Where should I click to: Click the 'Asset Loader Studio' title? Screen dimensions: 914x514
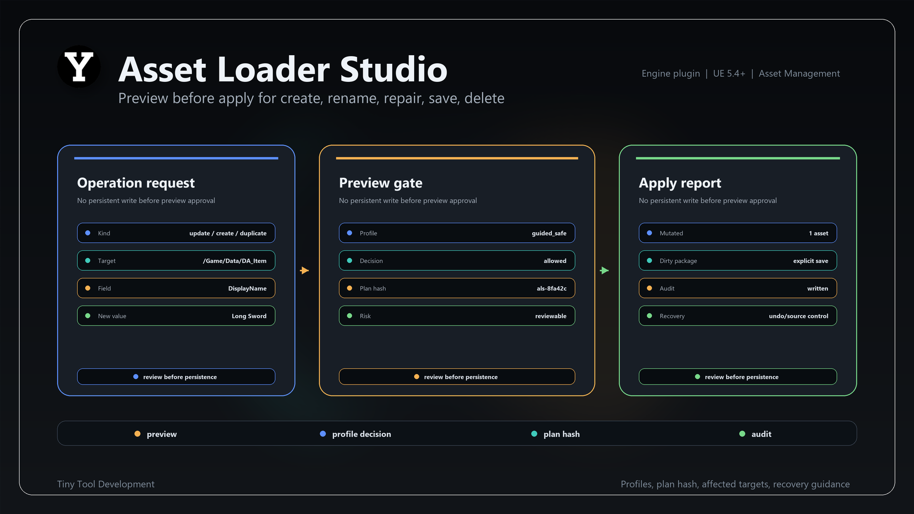tap(283, 69)
